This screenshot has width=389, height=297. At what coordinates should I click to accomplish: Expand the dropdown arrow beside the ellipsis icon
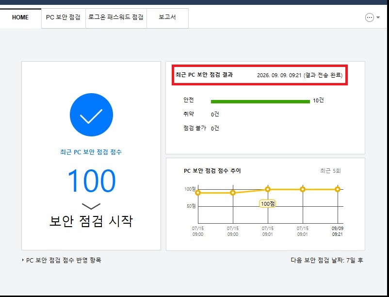click(378, 17)
